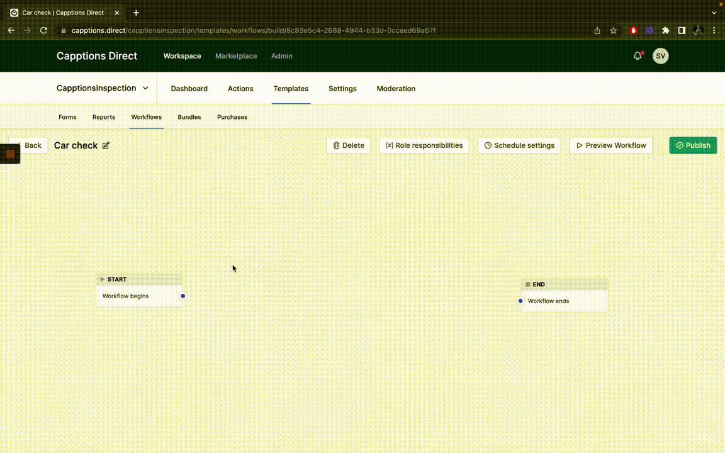This screenshot has height=453, width=725.
Task: Open Role responsibilities
Action: click(x=424, y=145)
